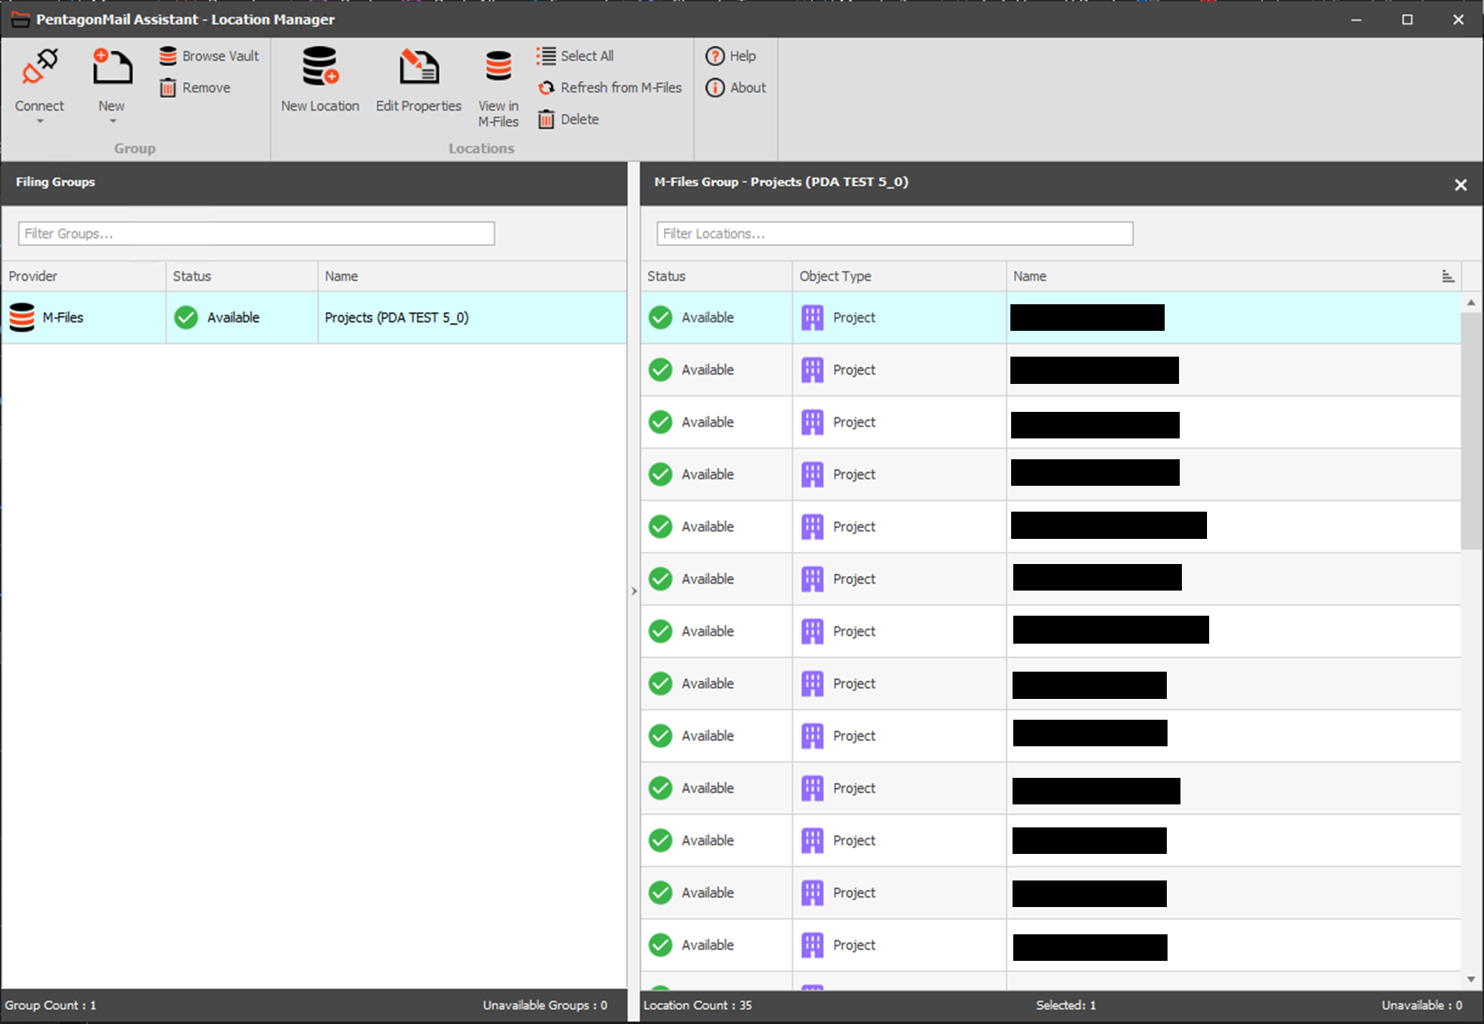Viewport: 1484px width, 1024px height.
Task: Close the M-Files Group panel
Action: (x=1460, y=184)
